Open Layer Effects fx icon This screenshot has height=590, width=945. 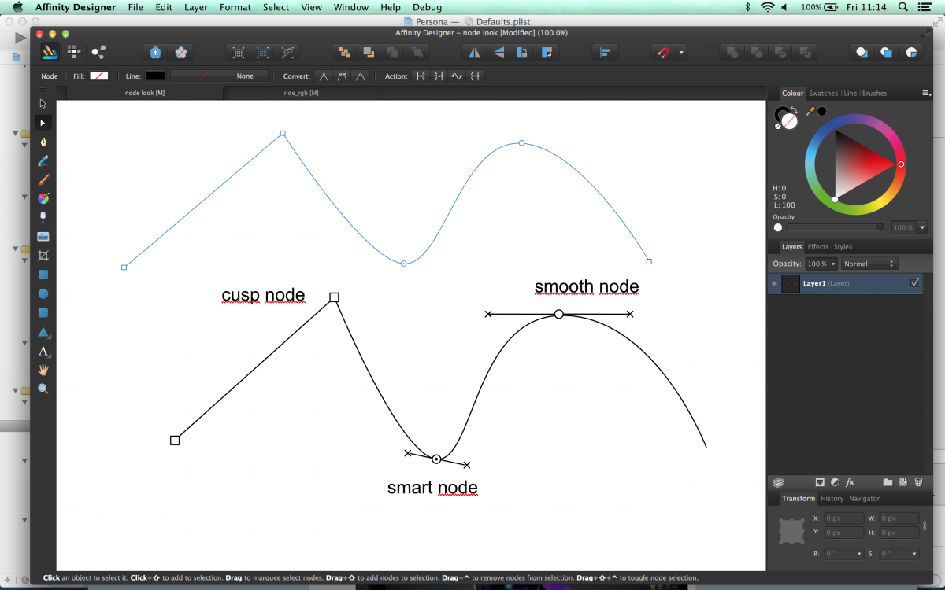850,482
